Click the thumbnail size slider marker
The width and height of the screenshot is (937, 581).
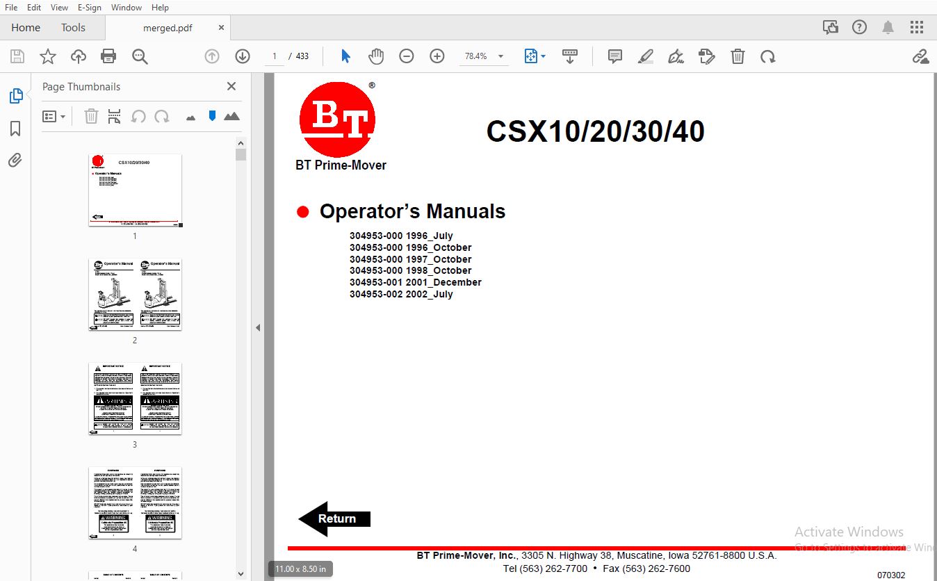[x=212, y=116]
